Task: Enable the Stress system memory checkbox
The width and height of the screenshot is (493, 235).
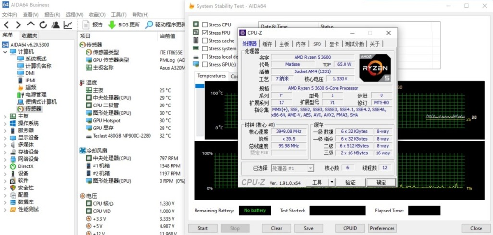Action: [205, 48]
